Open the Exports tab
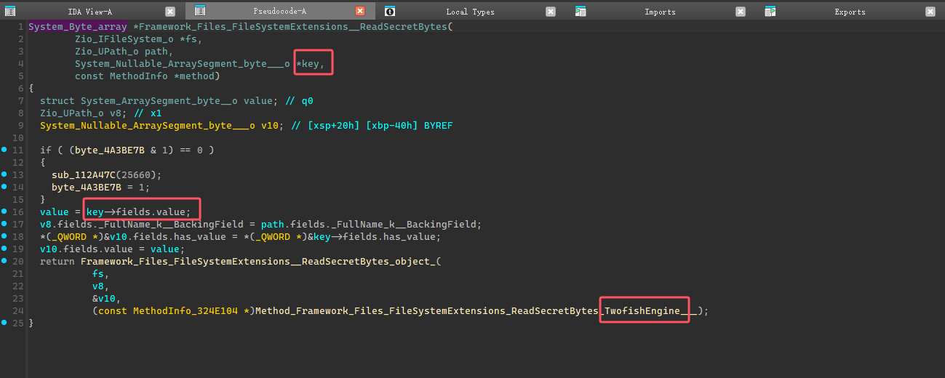This screenshot has width=945, height=378. (x=850, y=12)
